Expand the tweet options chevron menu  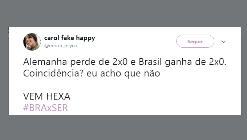(223, 42)
